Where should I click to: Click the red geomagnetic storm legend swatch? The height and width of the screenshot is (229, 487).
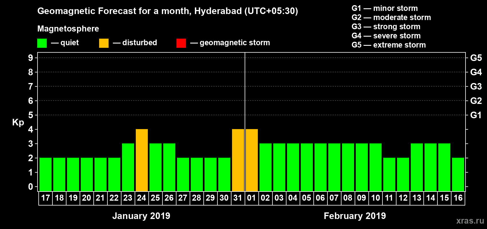point(181,43)
